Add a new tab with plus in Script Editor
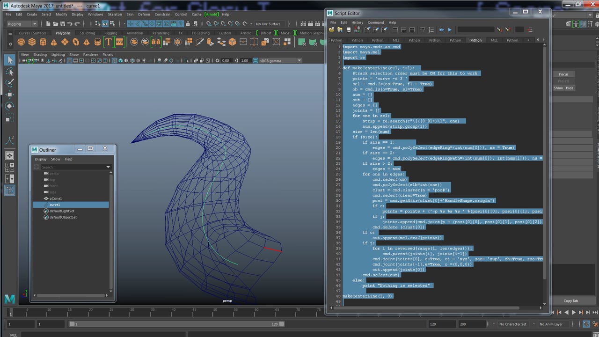 [x=528, y=40]
